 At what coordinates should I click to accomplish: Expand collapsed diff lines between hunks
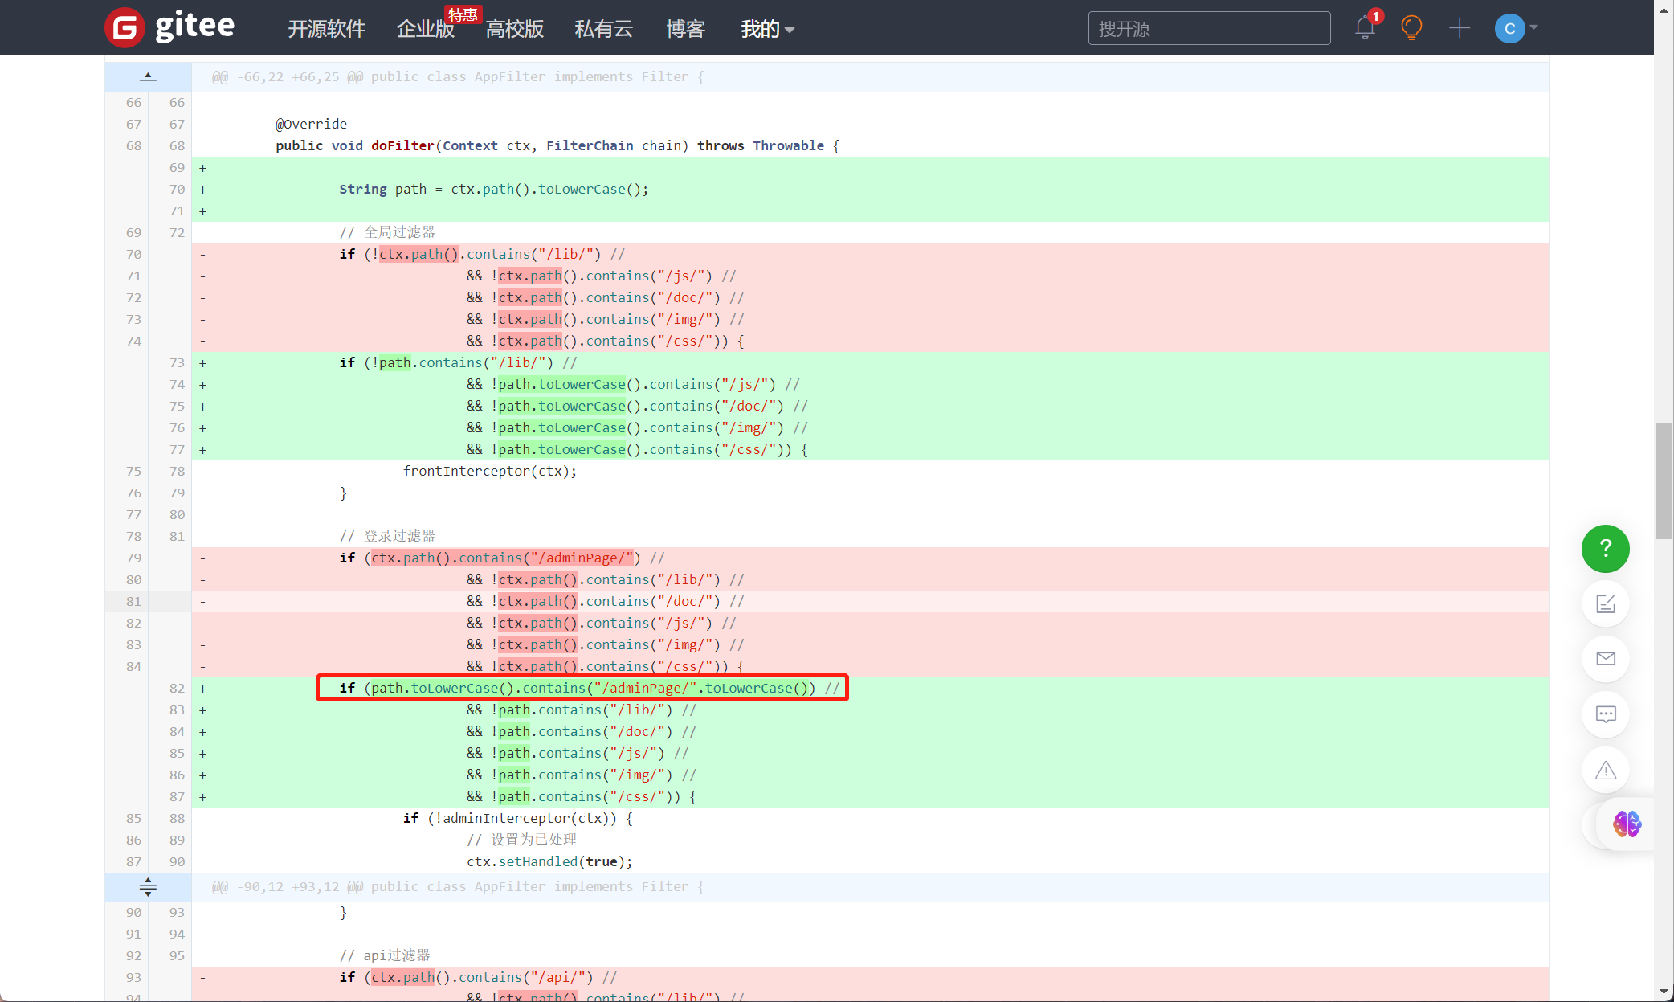point(148,887)
